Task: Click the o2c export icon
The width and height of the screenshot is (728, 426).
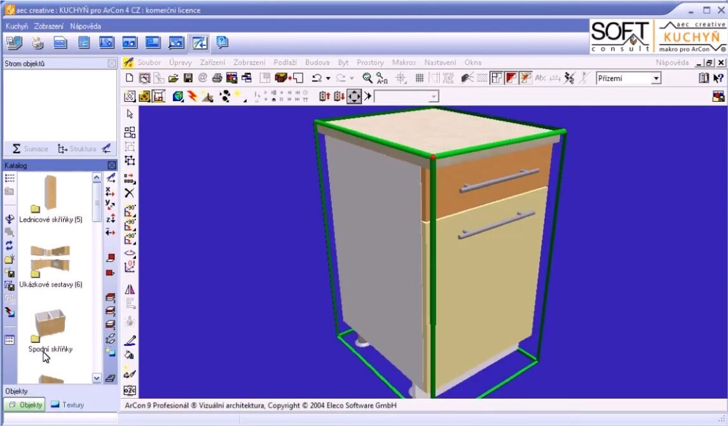Action: tap(130, 390)
